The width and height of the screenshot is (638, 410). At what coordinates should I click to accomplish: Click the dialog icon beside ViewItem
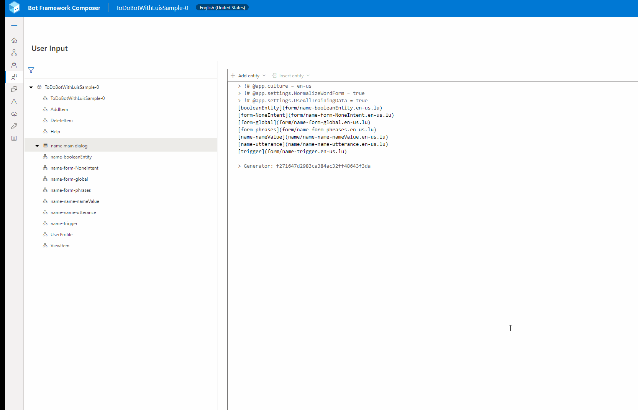coord(45,245)
